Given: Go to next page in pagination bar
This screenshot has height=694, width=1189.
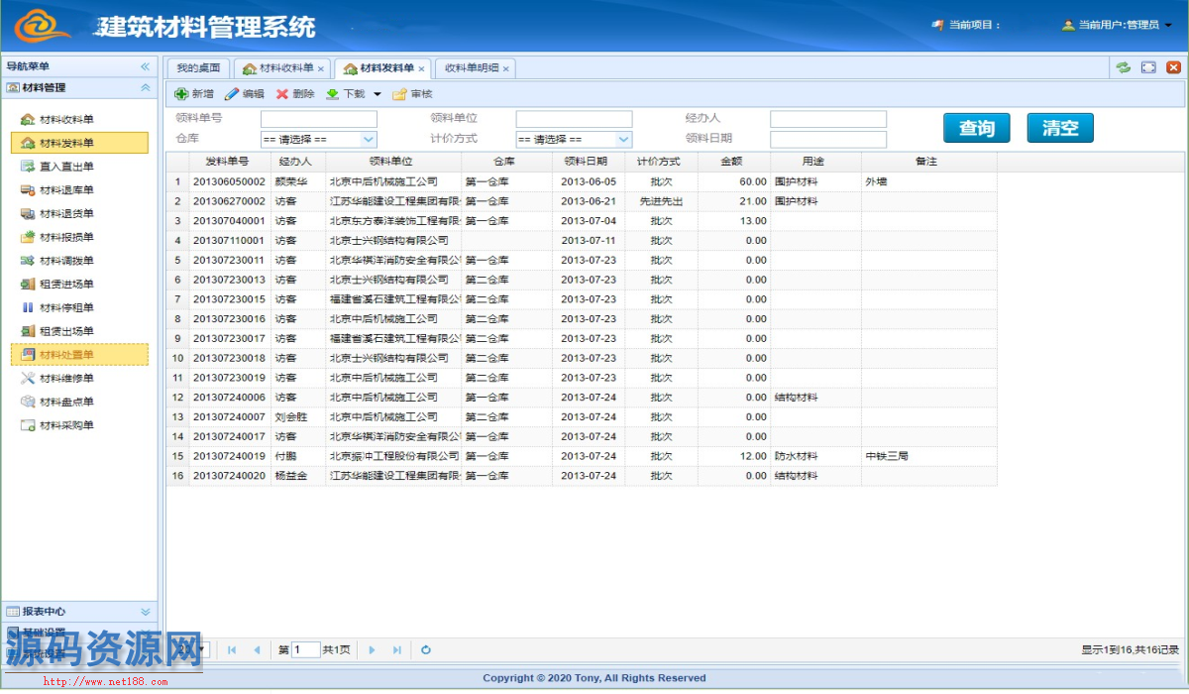Looking at the screenshot, I should click(x=372, y=650).
